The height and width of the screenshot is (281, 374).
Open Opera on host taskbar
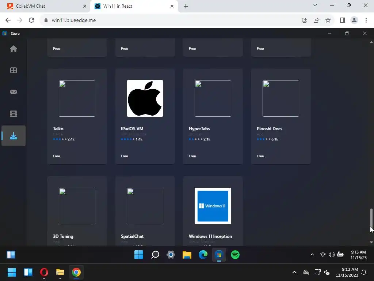tap(44, 272)
